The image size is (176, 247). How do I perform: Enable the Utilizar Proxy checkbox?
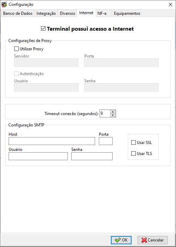coord(17,49)
